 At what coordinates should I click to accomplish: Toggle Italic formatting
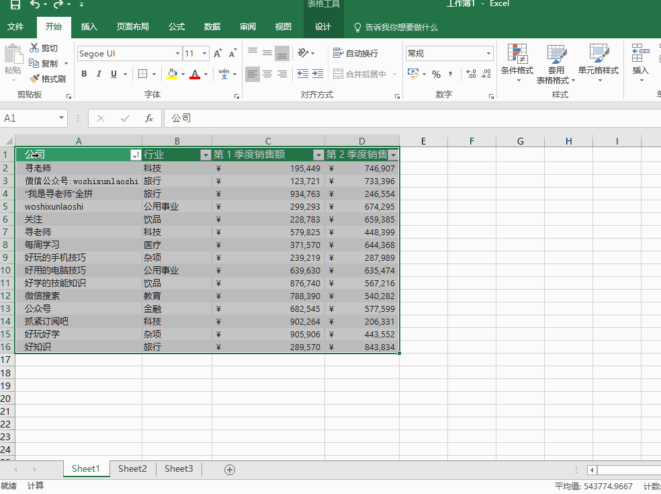(x=99, y=74)
